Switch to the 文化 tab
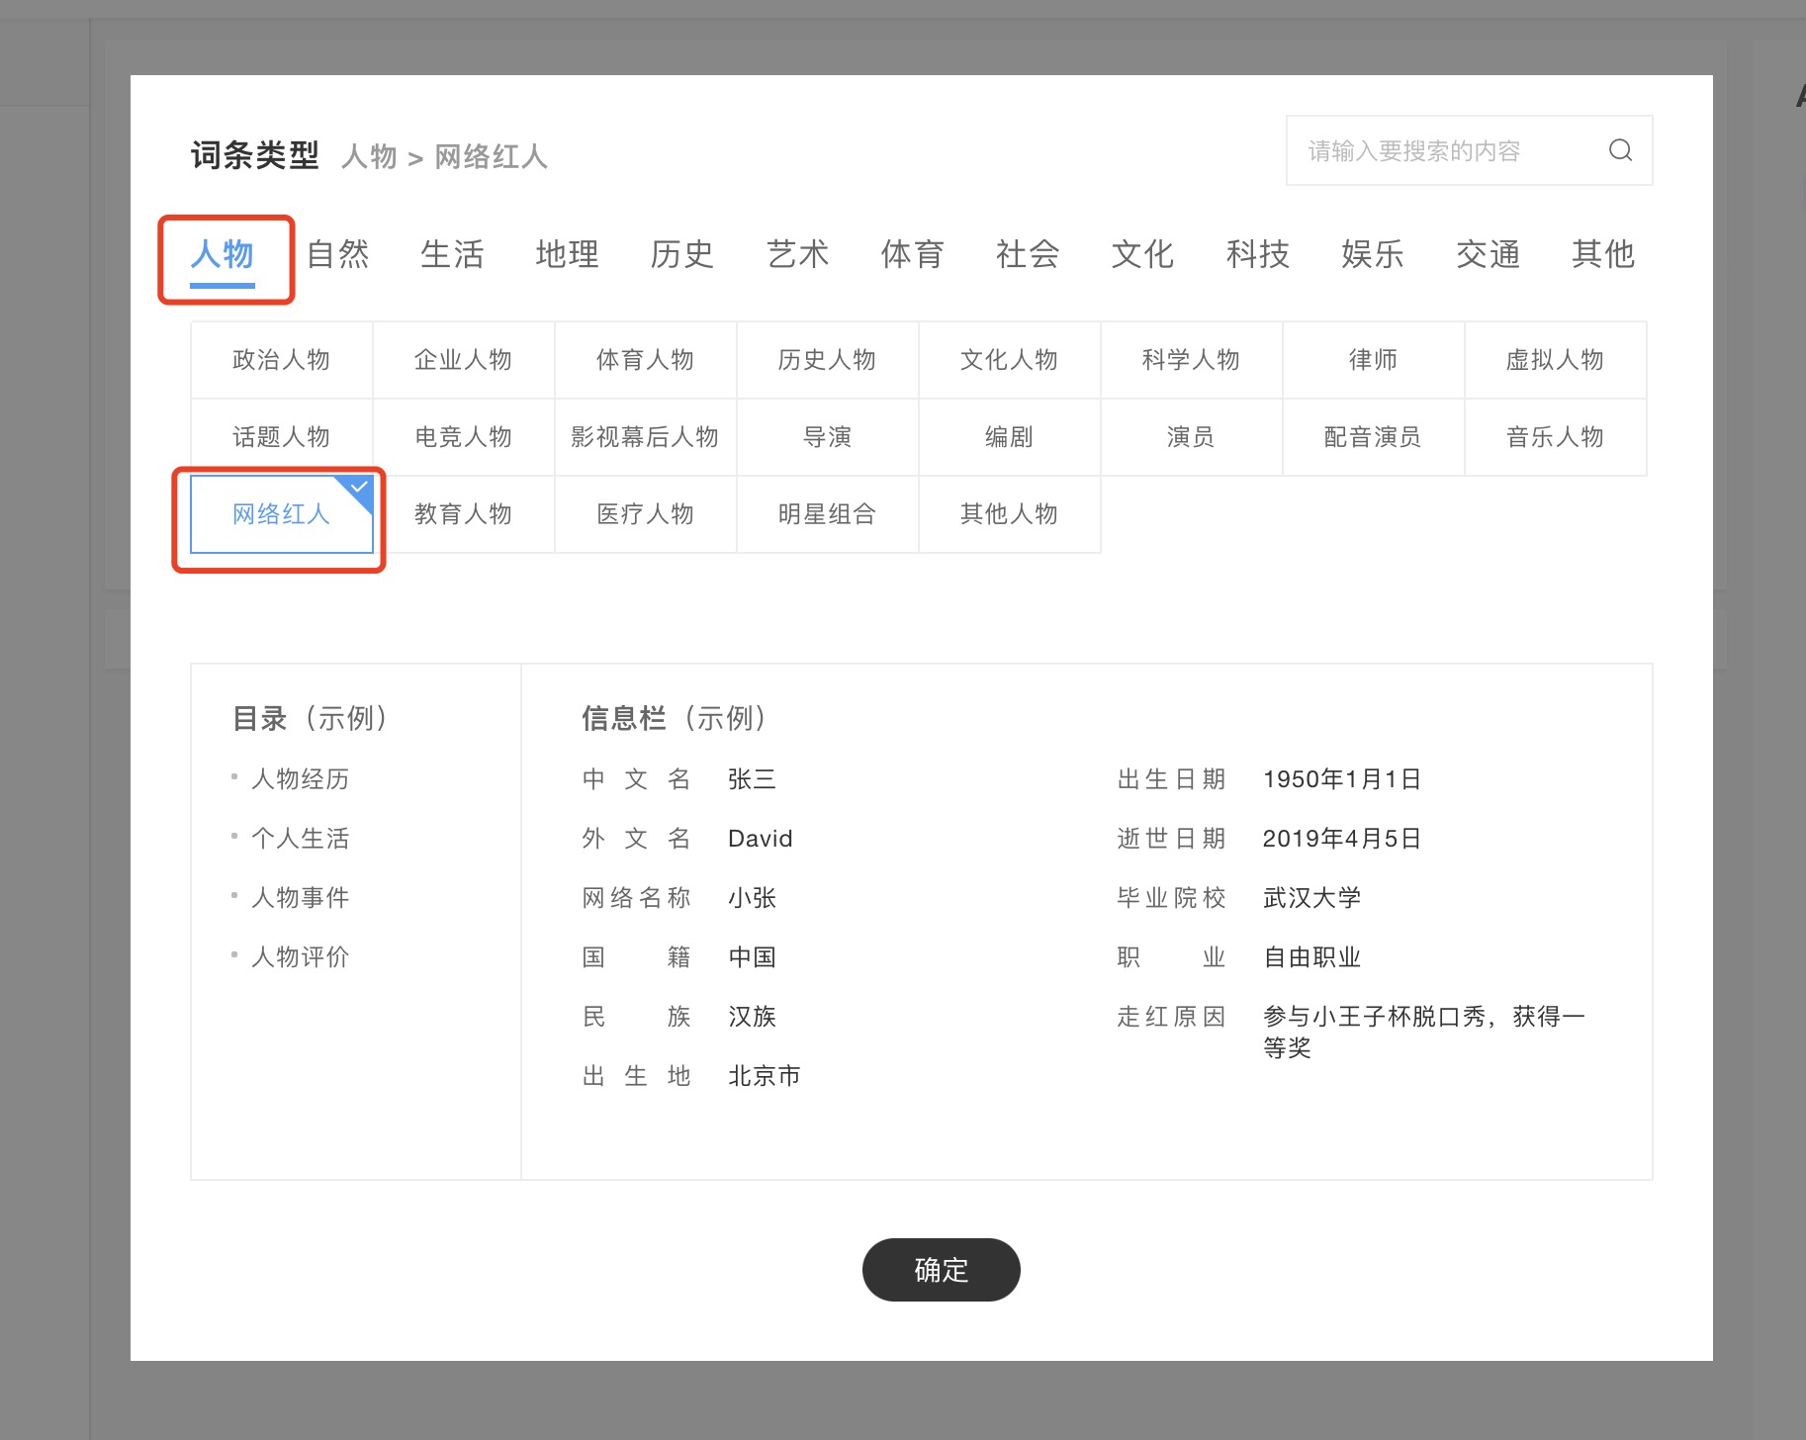Image resolution: width=1806 pixels, height=1440 pixels. 1142,255
